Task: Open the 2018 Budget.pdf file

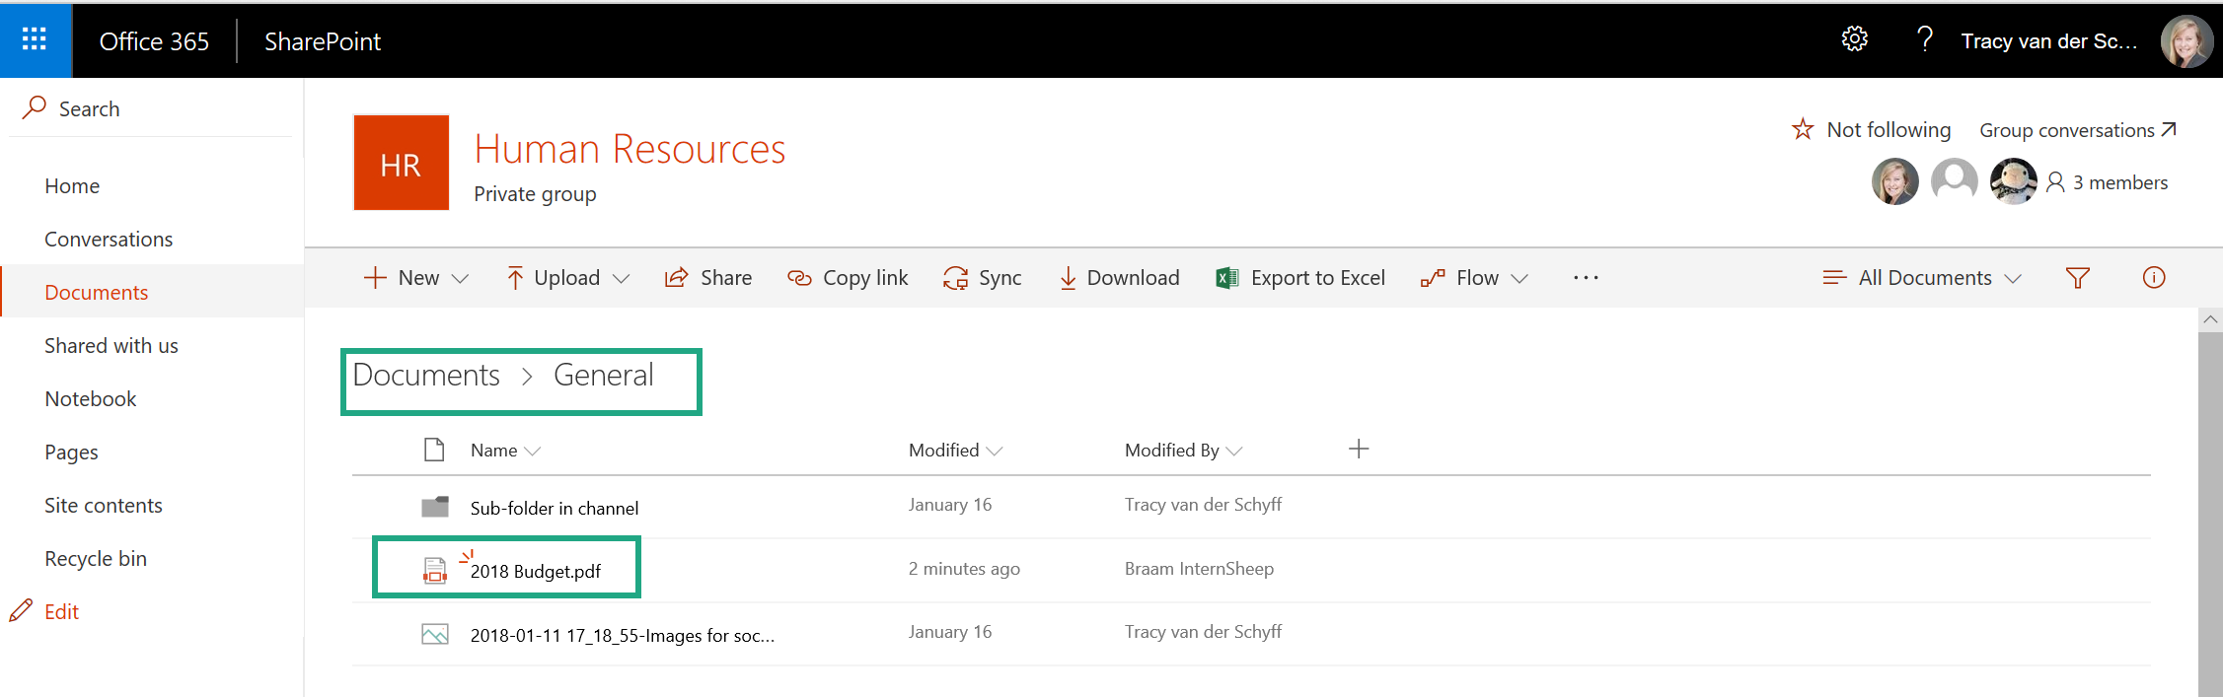Action: [535, 572]
